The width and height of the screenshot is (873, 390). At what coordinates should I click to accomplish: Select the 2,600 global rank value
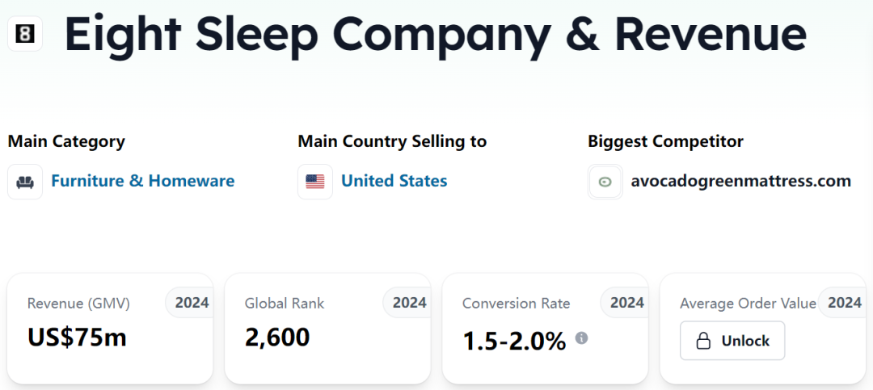tap(277, 337)
